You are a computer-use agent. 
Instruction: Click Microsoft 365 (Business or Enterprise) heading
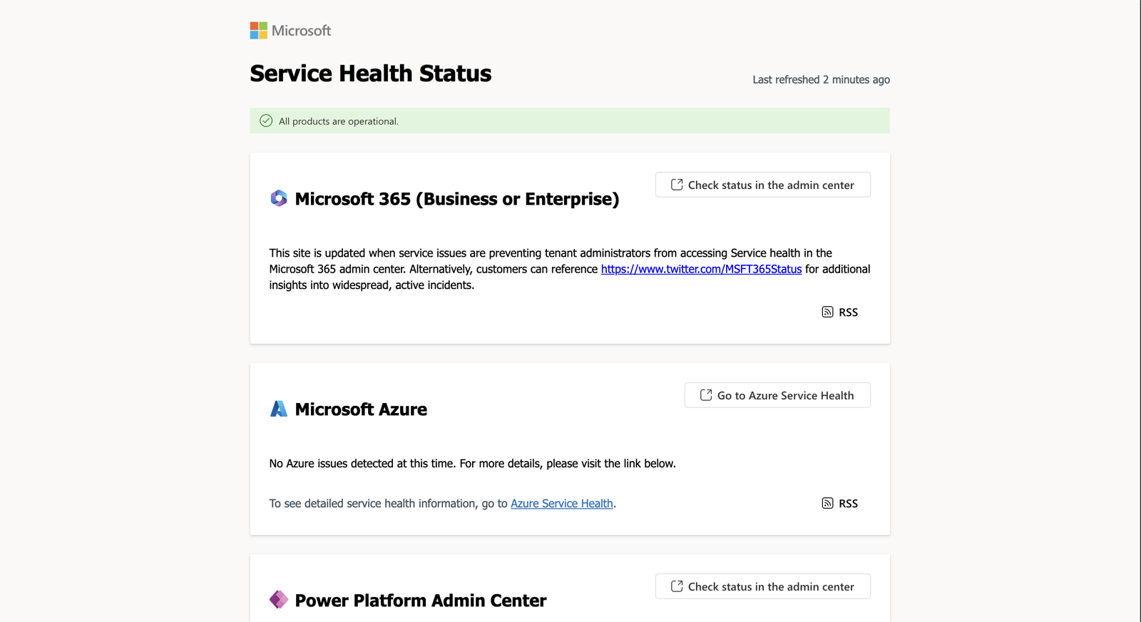tap(457, 198)
